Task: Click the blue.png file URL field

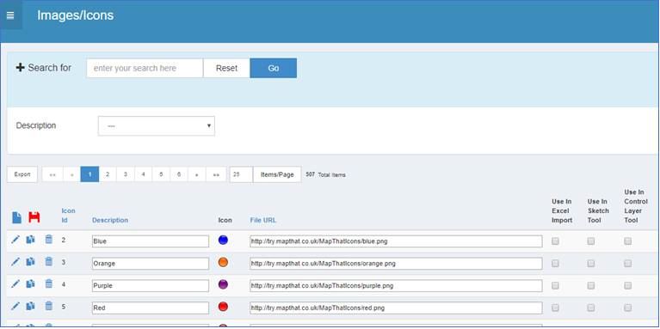Action: 396,241
